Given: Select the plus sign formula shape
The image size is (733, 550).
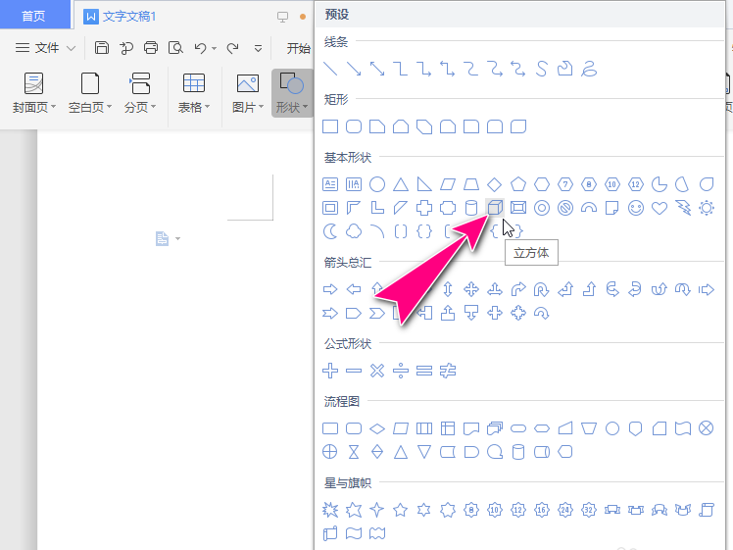Looking at the screenshot, I should tap(330, 371).
